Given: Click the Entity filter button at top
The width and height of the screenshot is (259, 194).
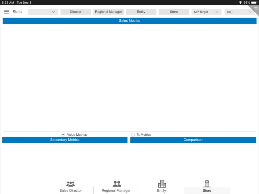Looking at the screenshot, I should tap(141, 12).
